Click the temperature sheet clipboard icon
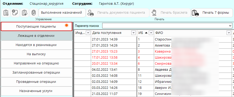The image size is (234, 97). pos(6,13)
